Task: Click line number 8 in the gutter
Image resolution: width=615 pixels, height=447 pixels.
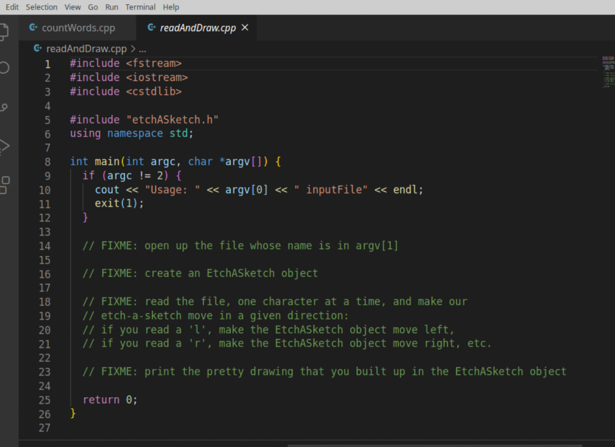Action: coord(47,162)
